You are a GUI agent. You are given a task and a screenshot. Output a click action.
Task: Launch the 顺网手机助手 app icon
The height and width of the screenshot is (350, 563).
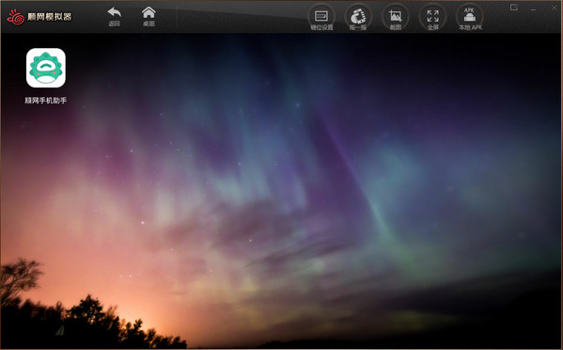click(46, 68)
